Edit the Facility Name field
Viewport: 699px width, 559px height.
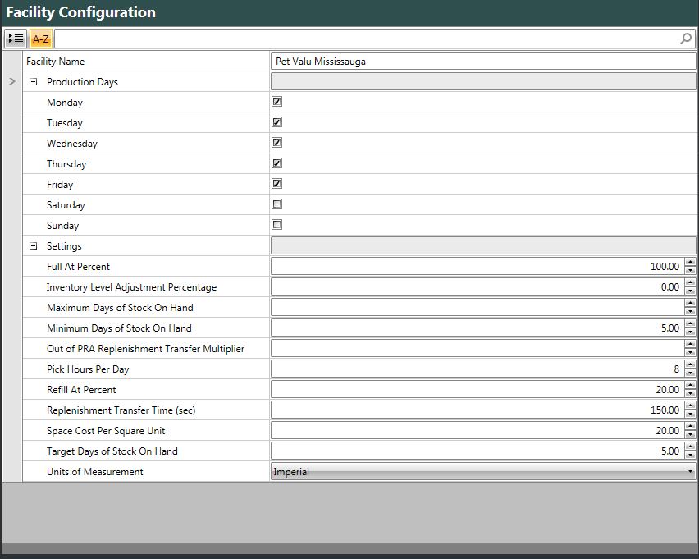483,61
